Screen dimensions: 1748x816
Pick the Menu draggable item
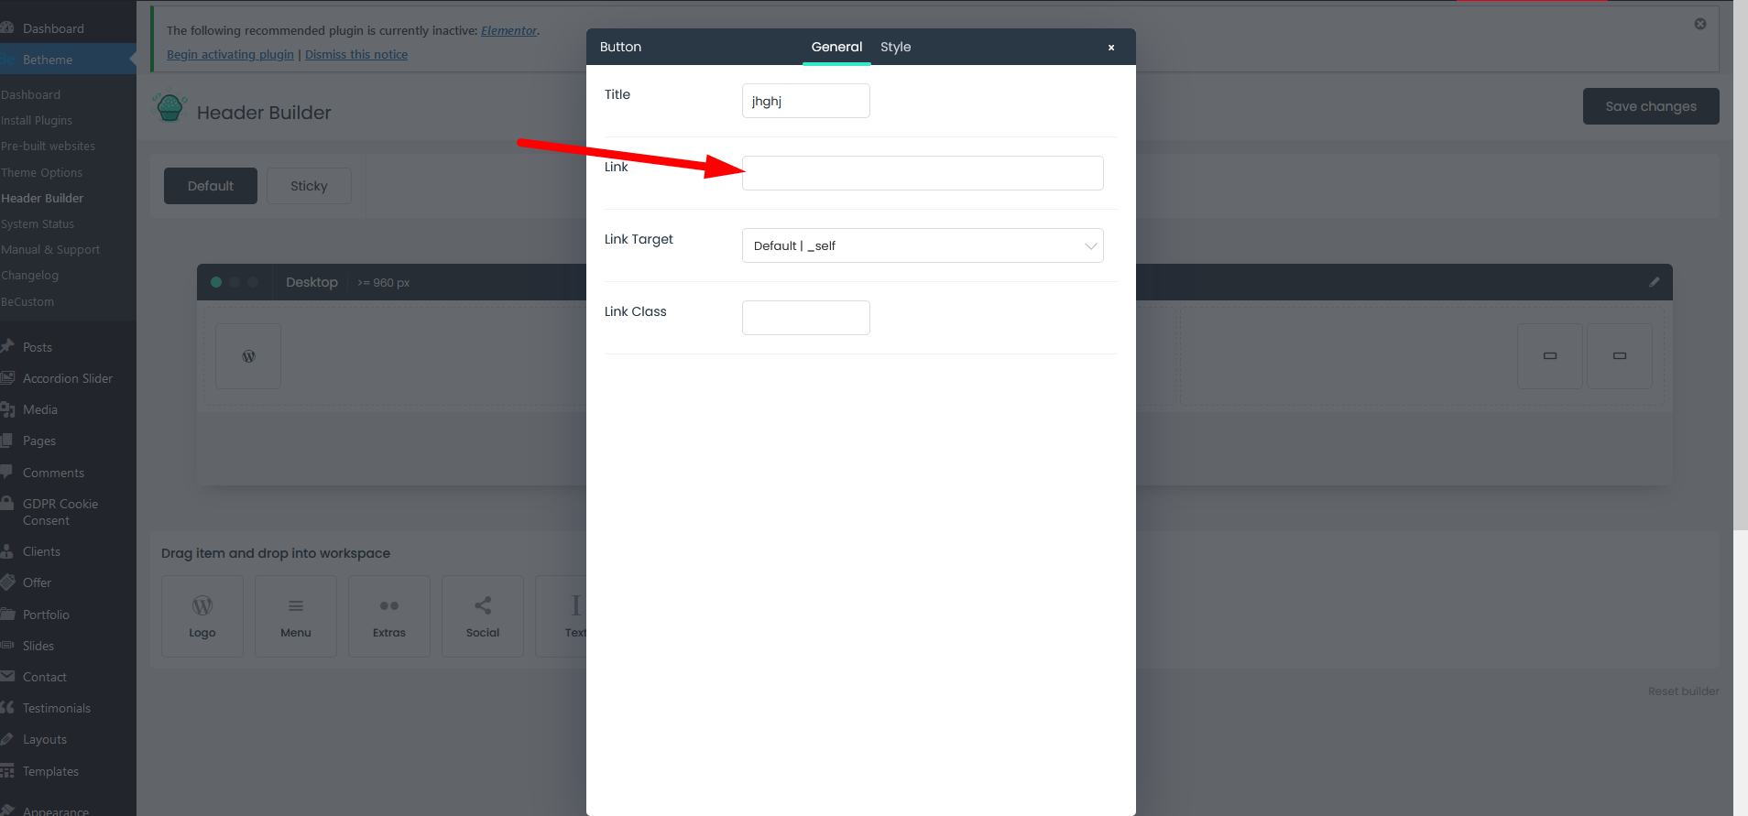pyautogui.click(x=296, y=616)
